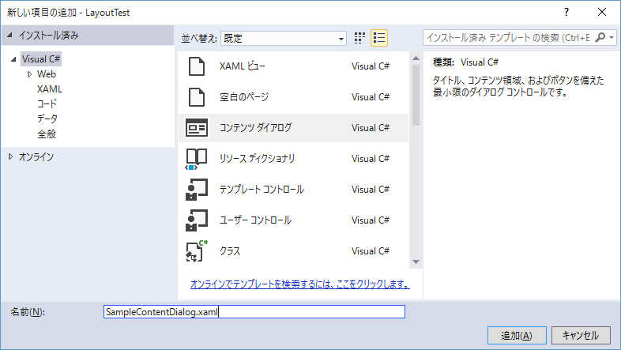Click the template list scroll down arrow
621x350 pixels.
click(x=416, y=262)
